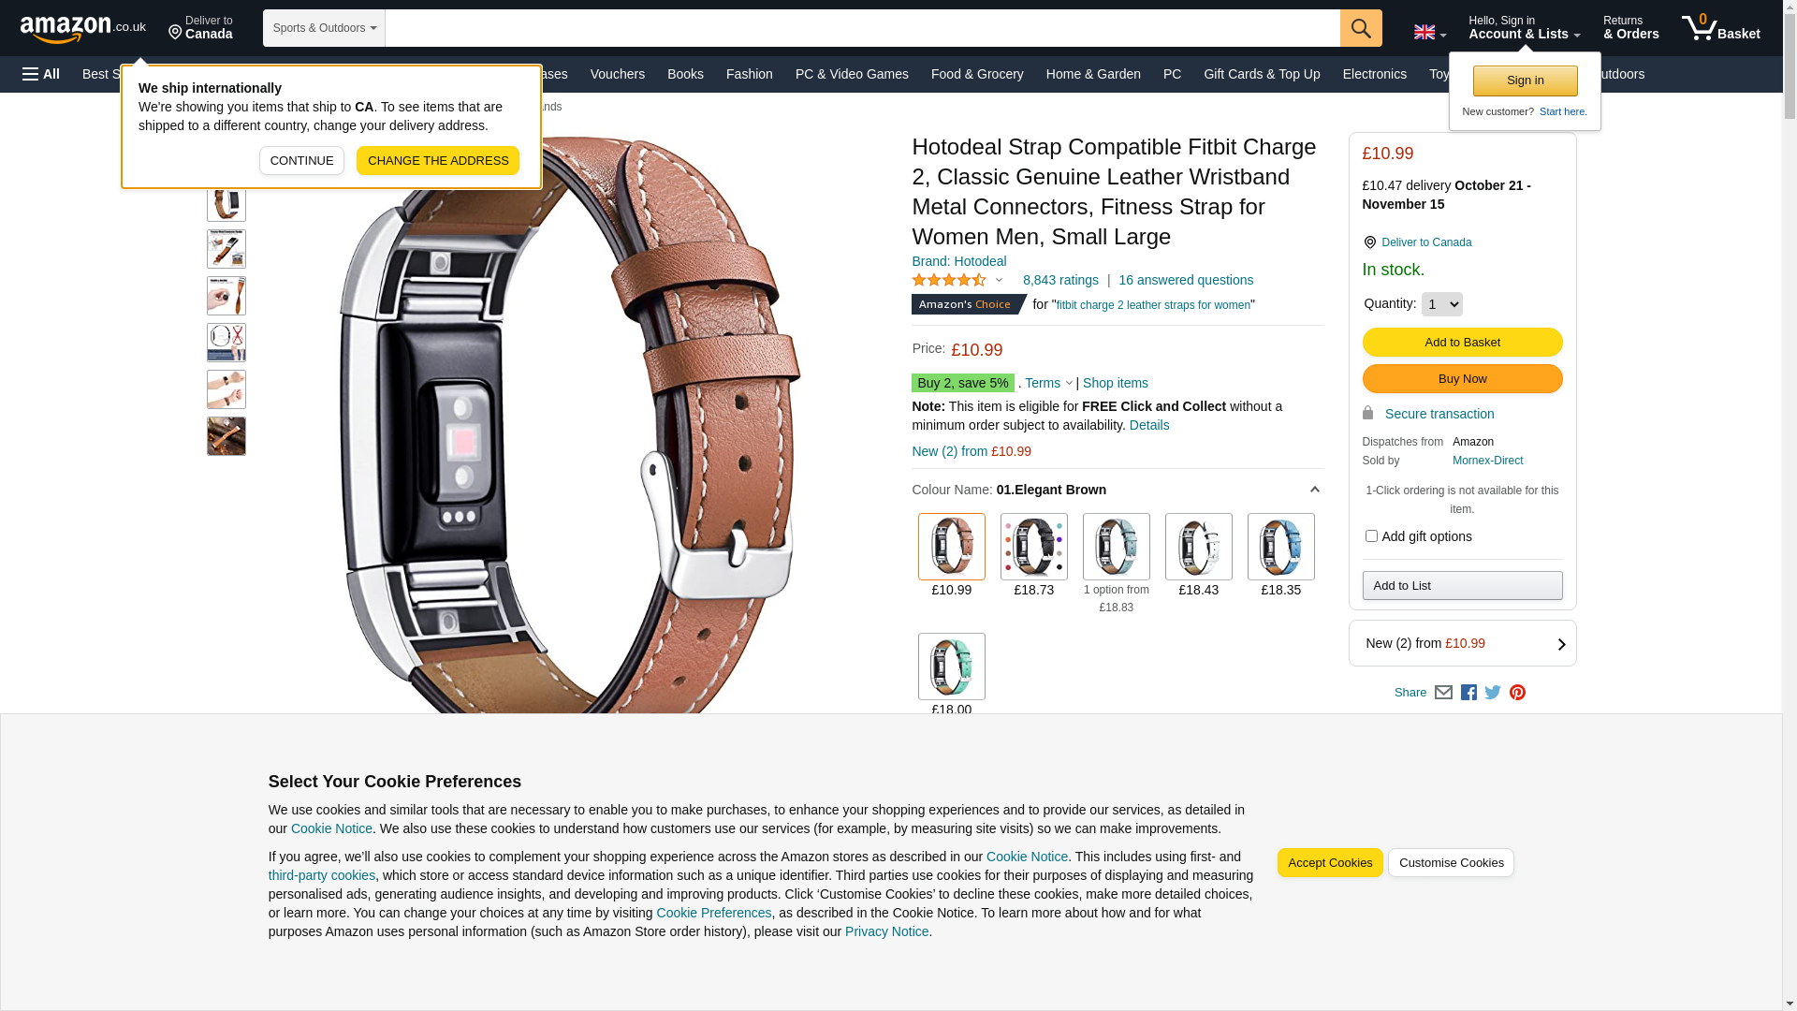
Task: Share via Twitter icon
Action: pos(1493,693)
